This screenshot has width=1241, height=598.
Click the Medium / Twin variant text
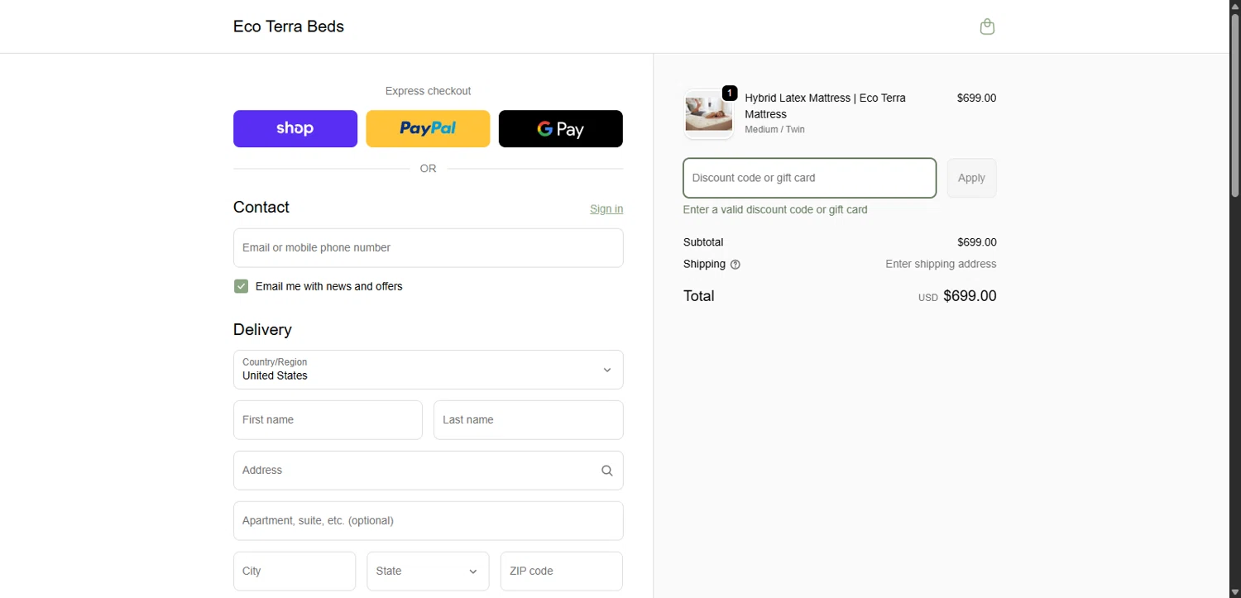(774, 129)
